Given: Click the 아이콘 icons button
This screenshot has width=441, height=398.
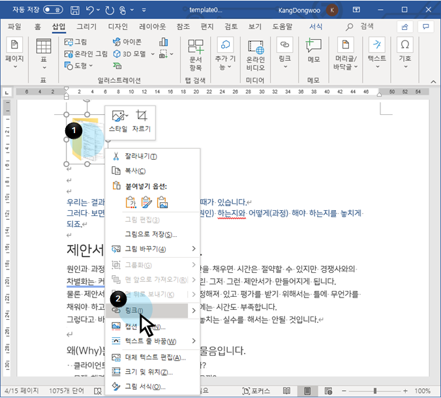Looking at the screenshot, I should coord(127,42).
